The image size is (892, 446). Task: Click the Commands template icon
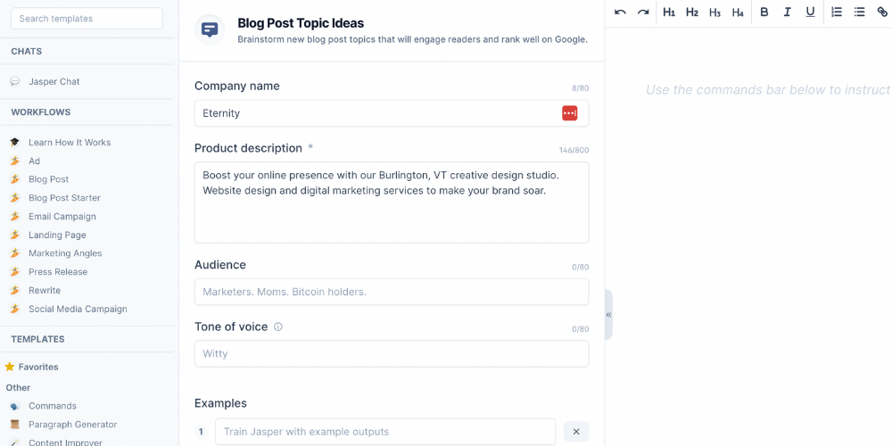[15, 406]
